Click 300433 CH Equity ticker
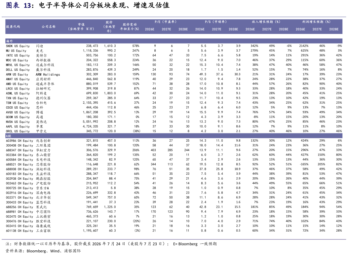 pos(19,202)
